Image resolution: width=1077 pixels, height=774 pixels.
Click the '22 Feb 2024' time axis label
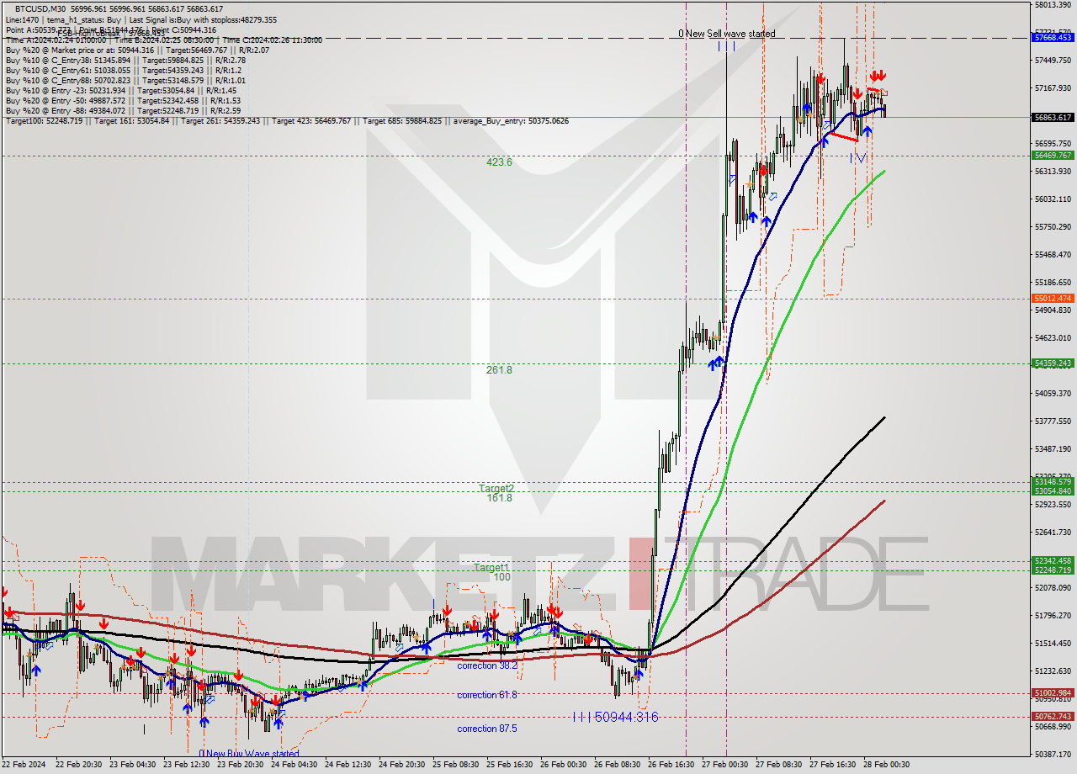[x=24, y=765]
